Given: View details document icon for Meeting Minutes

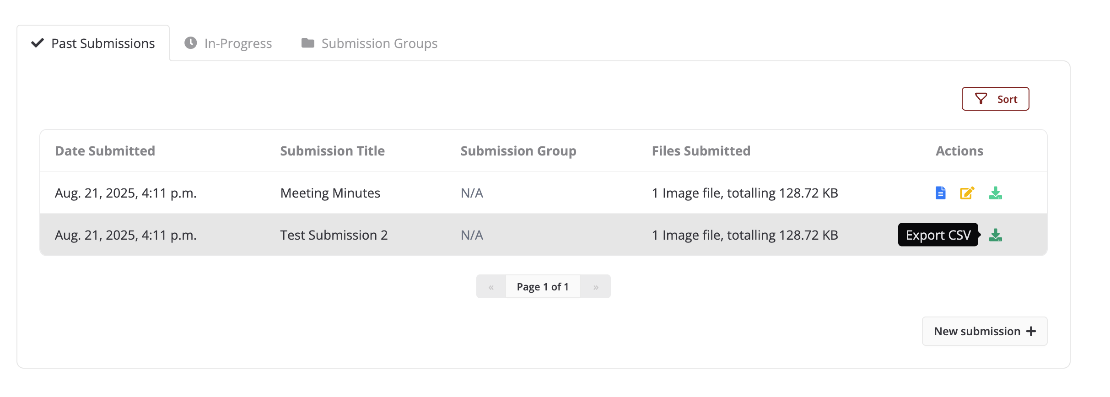Looking at the screenshot, I should pyautogui.click(x=940, y=193).
